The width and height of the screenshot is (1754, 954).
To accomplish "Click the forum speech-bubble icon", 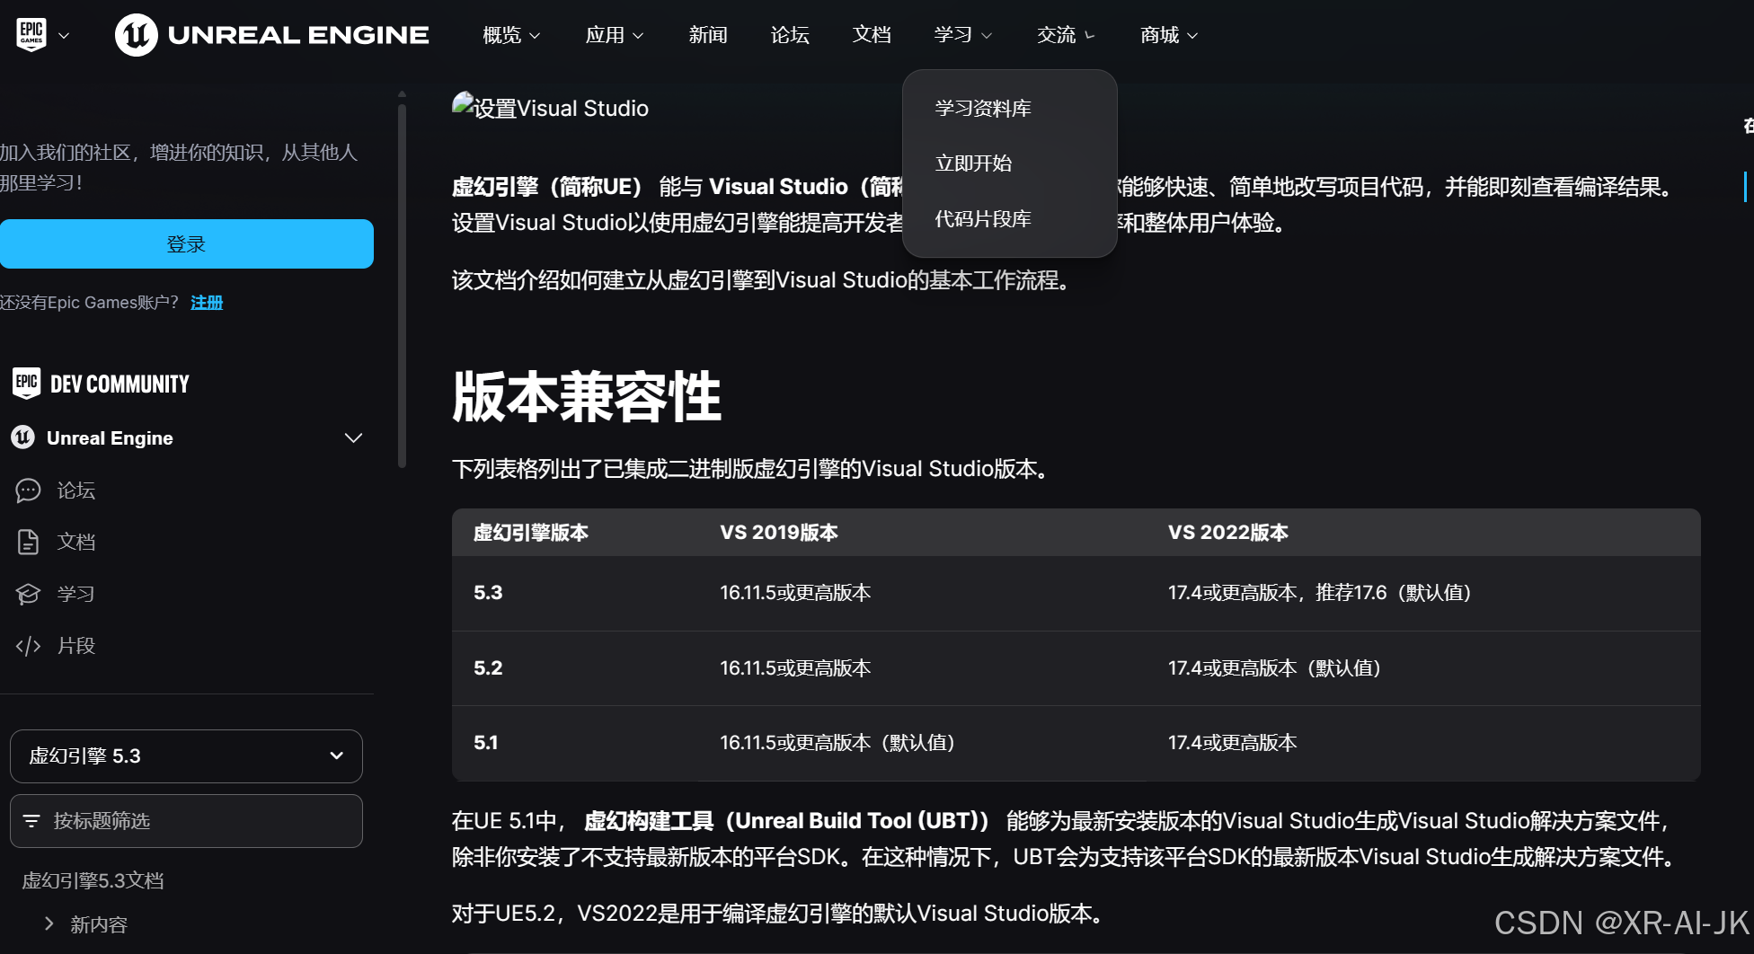I will (28, 490).
